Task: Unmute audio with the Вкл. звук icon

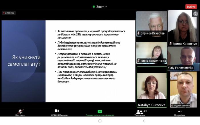Action: [20, 111]
